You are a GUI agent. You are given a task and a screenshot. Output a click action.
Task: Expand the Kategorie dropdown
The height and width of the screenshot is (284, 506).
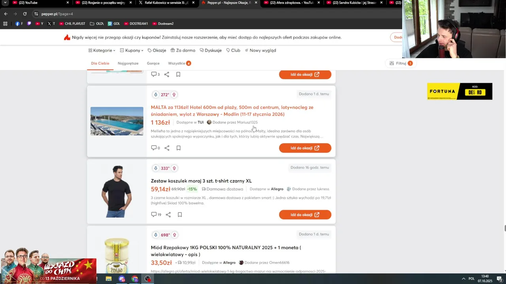point(102,50)
